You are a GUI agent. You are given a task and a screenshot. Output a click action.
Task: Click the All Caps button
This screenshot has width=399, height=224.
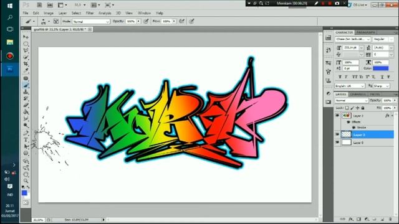(354, 77)
